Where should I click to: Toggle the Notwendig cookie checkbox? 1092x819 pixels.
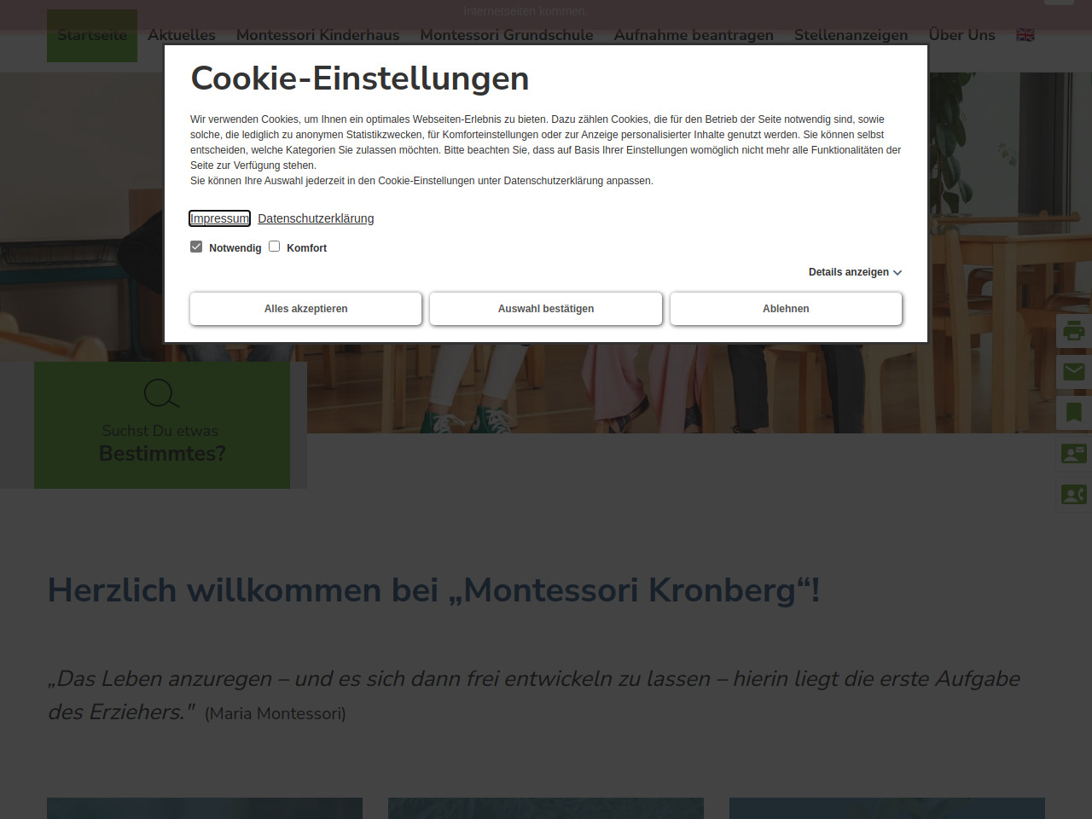(x=196, y=247)
